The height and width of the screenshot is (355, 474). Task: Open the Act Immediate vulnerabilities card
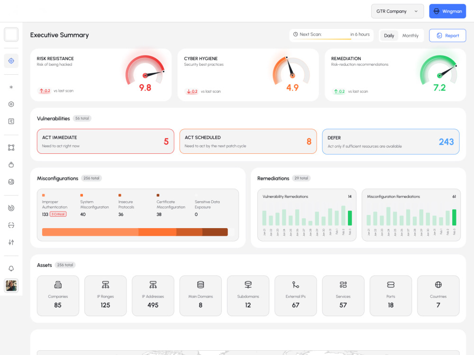tap(106, 141)
